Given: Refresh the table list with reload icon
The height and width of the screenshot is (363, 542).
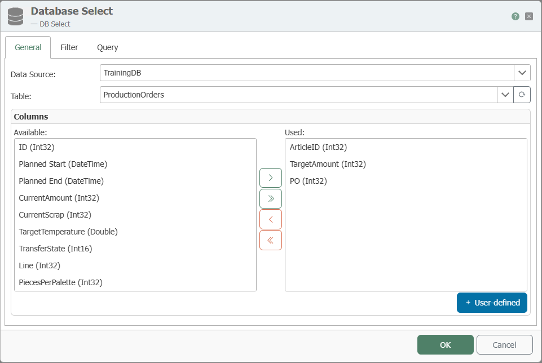Looking at the screenshot, I should coord(522,95).
